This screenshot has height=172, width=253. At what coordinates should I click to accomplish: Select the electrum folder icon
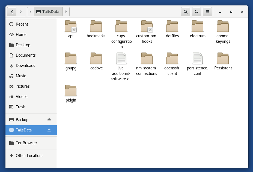pyautogui.click(x=198, y=26)
